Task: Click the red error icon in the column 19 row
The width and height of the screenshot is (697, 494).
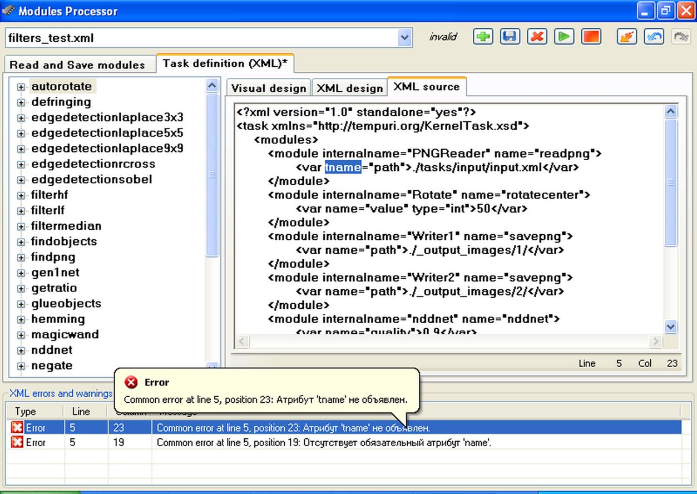Action: [18, 442]
